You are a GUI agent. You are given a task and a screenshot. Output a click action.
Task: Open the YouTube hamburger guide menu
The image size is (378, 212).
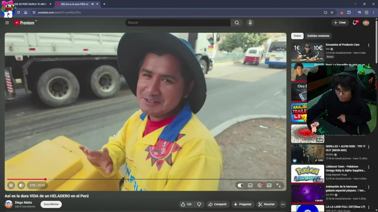[7, 23]
